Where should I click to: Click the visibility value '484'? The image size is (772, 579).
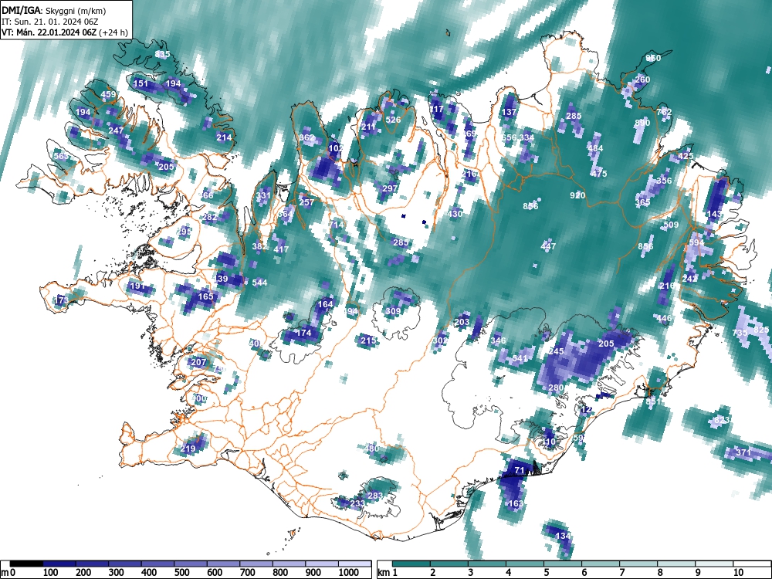click(x=594, y=148)
